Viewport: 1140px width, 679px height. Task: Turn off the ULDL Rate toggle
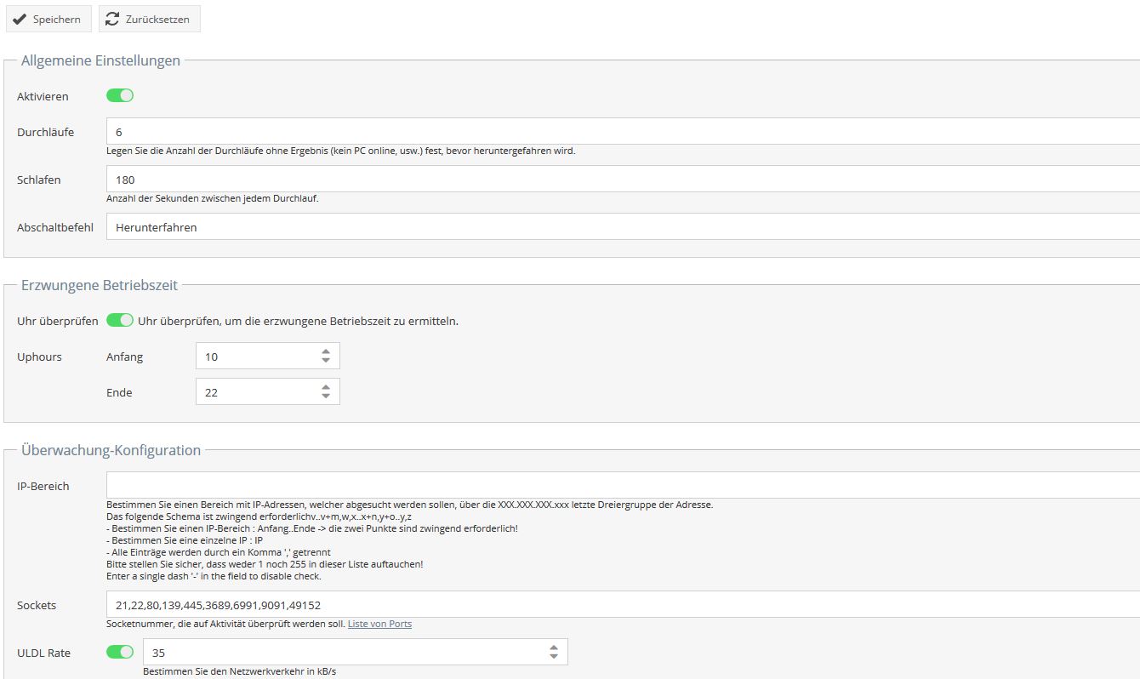click(120, 652)
